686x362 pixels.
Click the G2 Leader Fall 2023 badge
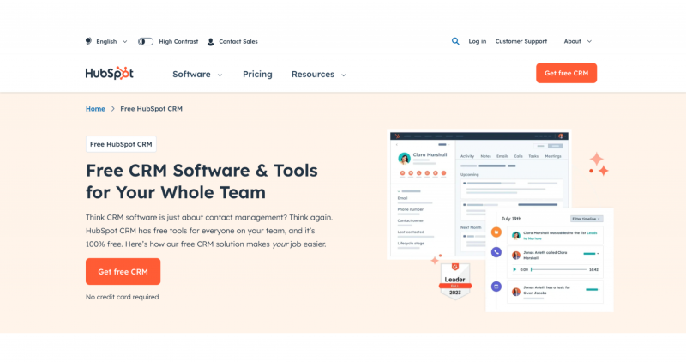455,282
